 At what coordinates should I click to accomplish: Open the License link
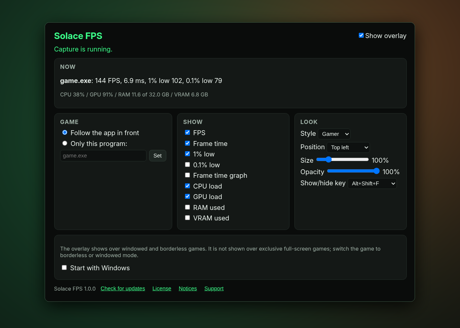coord(162,289)
